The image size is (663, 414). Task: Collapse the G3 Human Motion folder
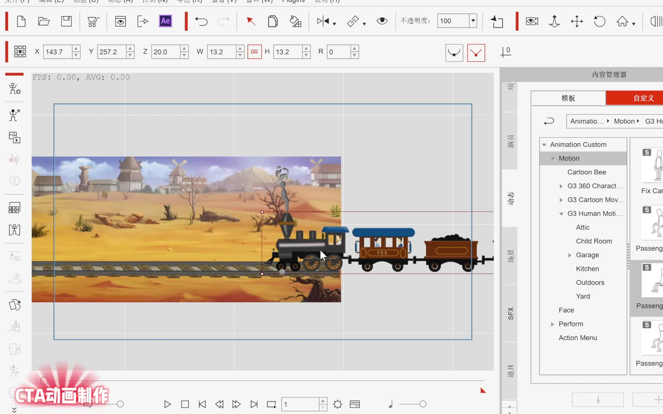coord(562,214)
